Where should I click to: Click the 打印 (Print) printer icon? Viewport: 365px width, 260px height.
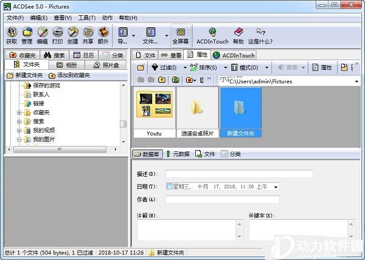coord(58,36)
